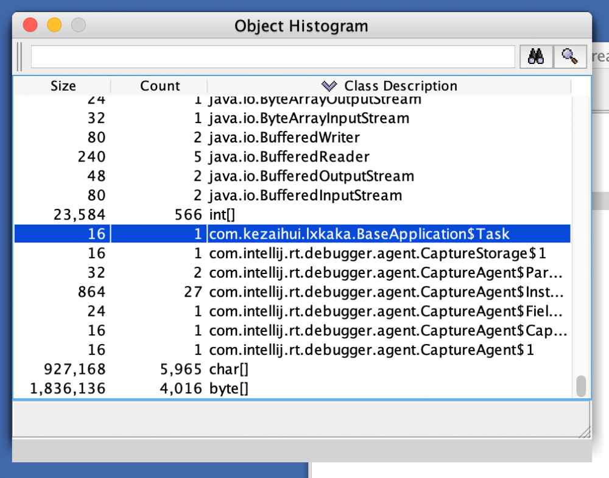
Task: Click the size value 240
Action: 92,157
